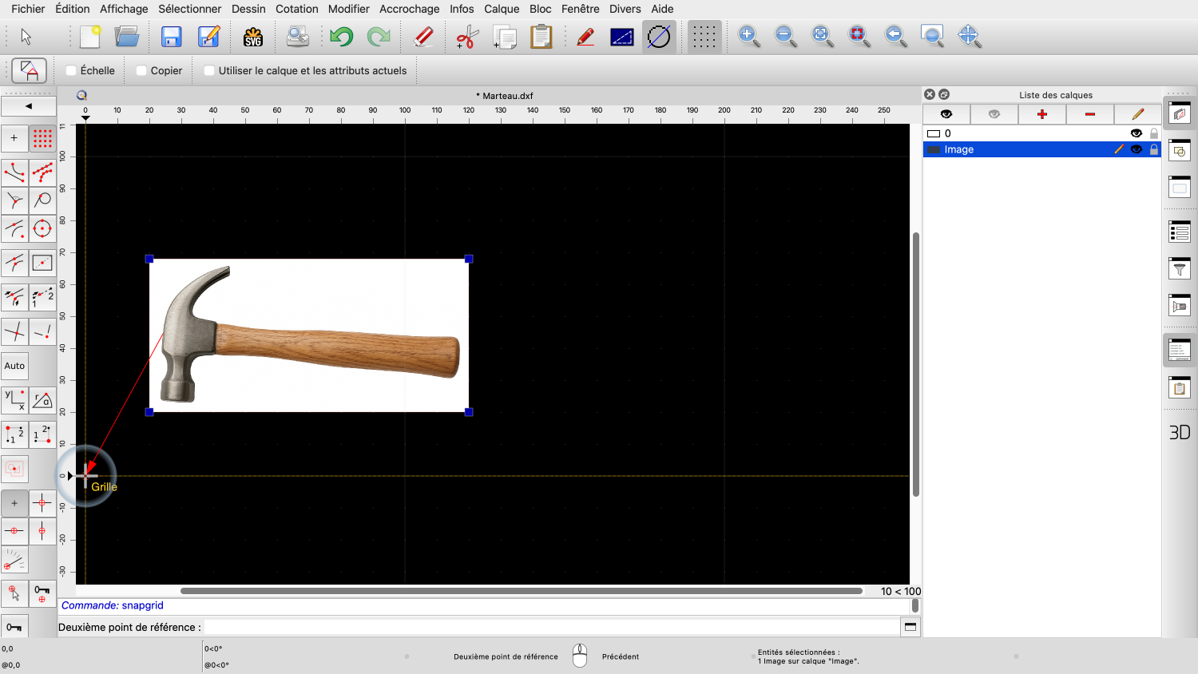This screenshot has height=674, width=1198.
Task: Toggle the lock on layer 0
Action: click(x=1153, y=133)
